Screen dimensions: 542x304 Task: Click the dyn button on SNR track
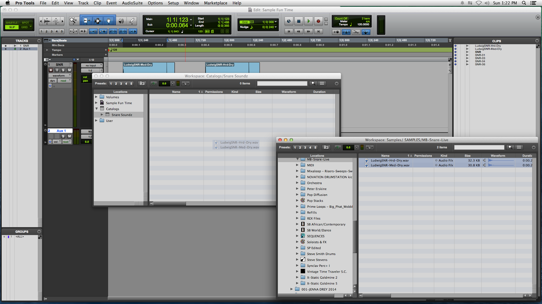tap(53, 81)
